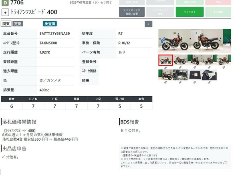Click the plus icon beside the bike title
This screenshot has width=234, height=175.
[5, 12]
